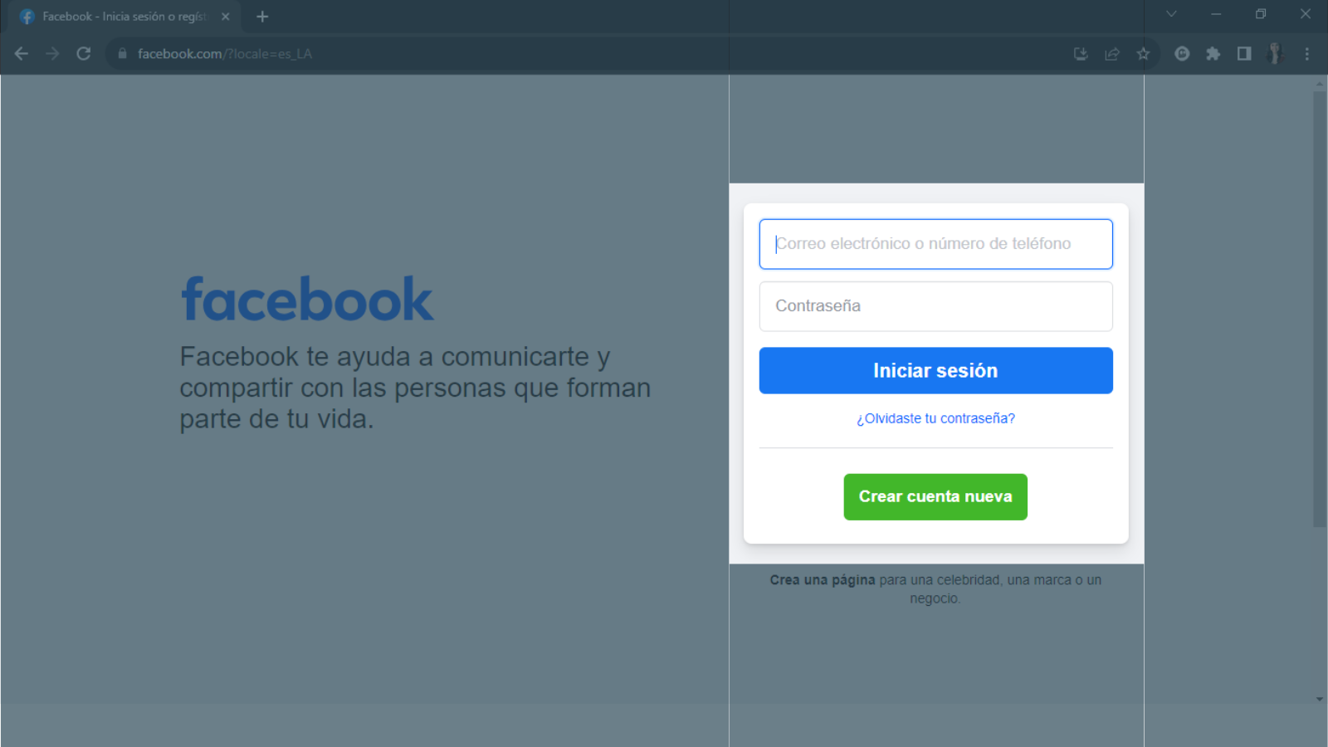Viewport: 1328px width, 747px height.
Task: Click the scrollbar down arrow
Action: coord(1320,699)
